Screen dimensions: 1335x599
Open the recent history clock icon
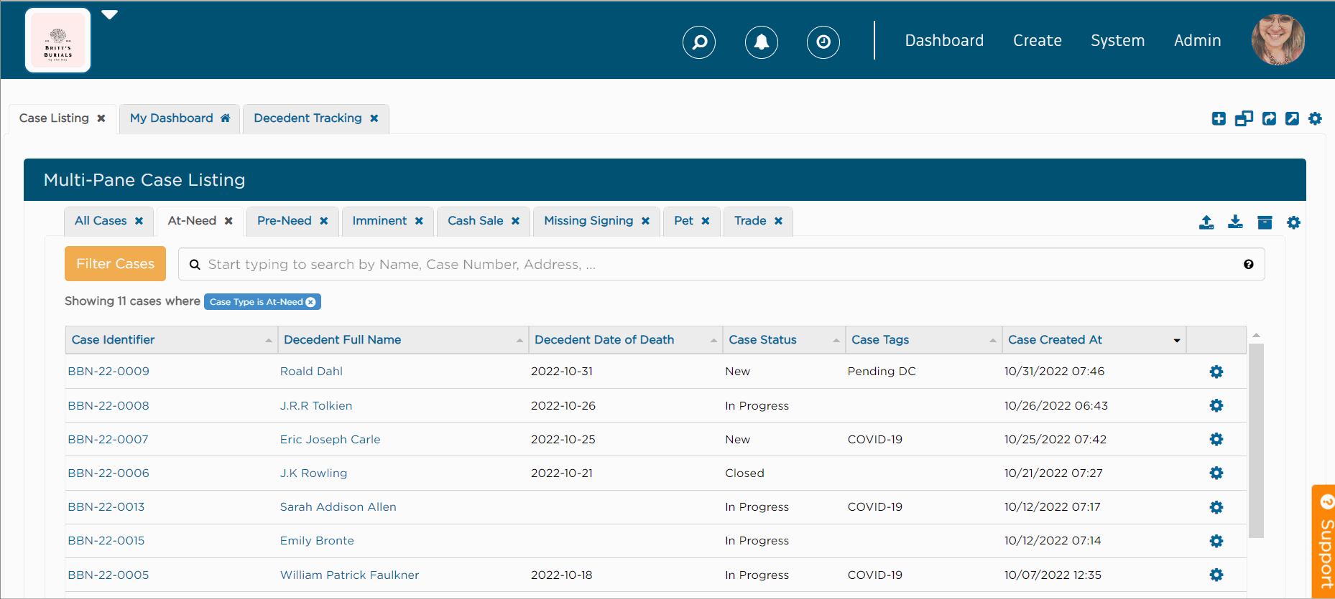point(823,42)
